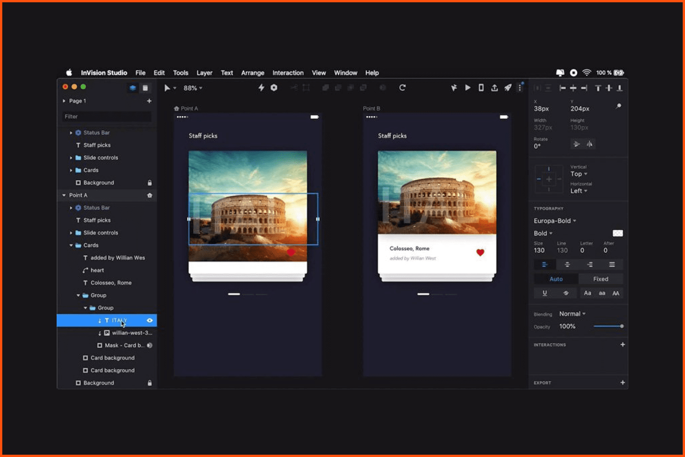The width and height of the screenshot is (685, 457).
Task: Click the home icon on Point A row
Action: (149, 195)
